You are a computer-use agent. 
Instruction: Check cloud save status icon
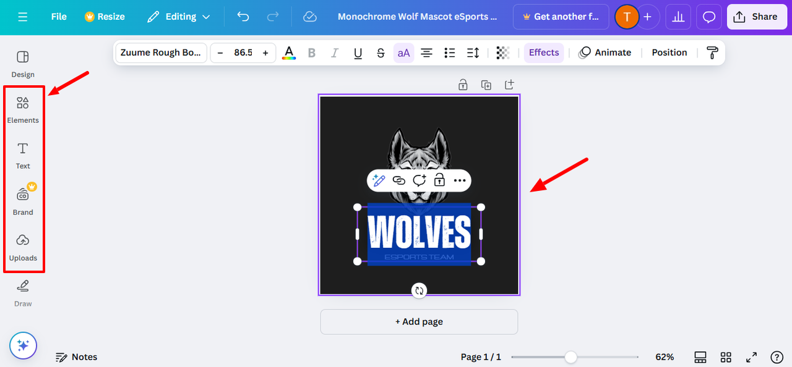click(310, 17)
